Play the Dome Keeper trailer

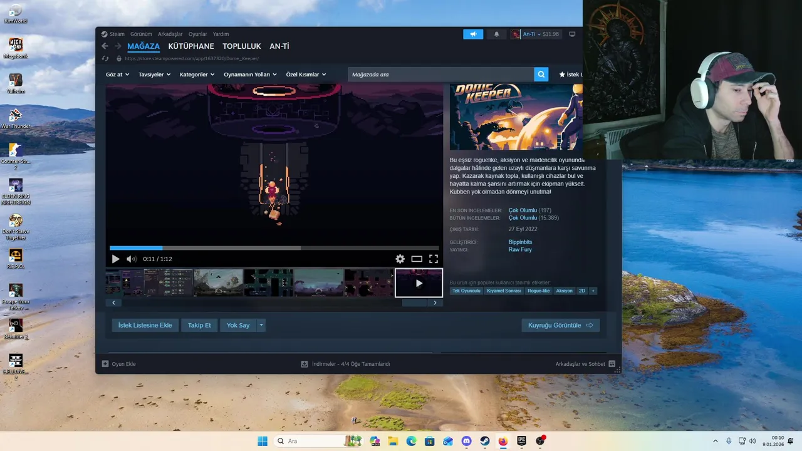click(115, 259)
